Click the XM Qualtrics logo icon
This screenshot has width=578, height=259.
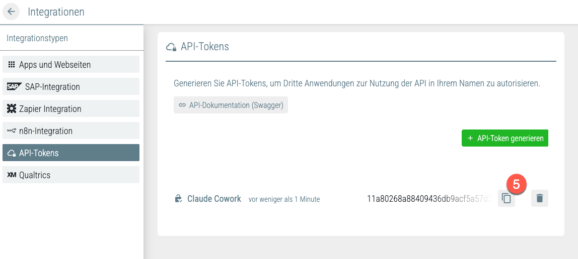(12, 175)
